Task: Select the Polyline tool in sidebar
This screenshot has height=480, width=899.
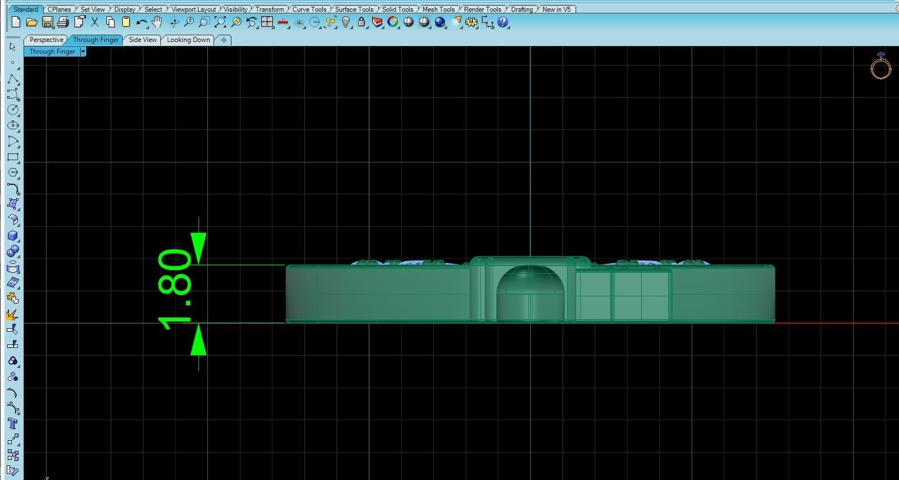Action: click(x=13, y=79)
